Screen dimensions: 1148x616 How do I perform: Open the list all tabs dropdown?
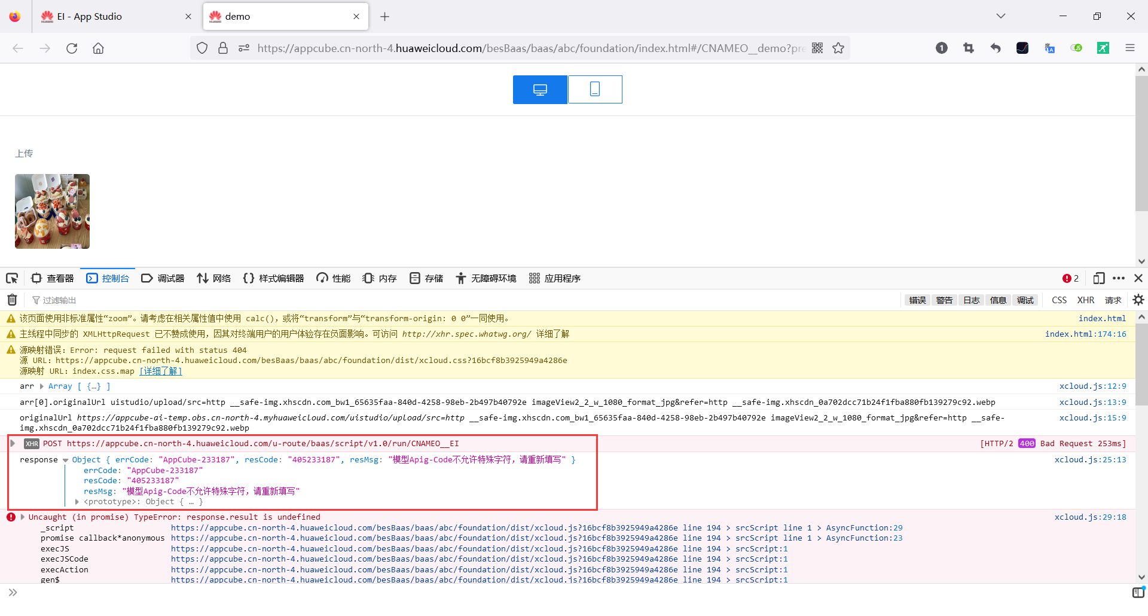[x=1001, y=16]
